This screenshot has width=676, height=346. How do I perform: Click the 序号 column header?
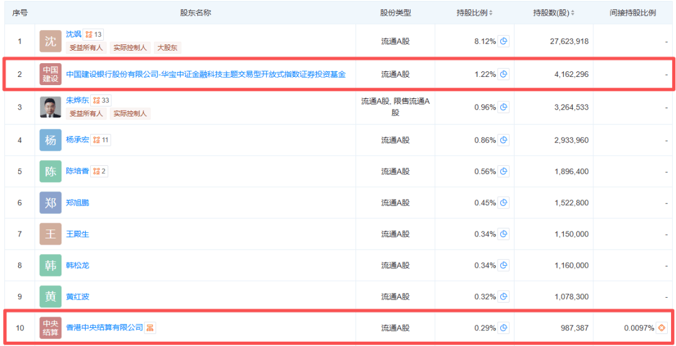20,13
